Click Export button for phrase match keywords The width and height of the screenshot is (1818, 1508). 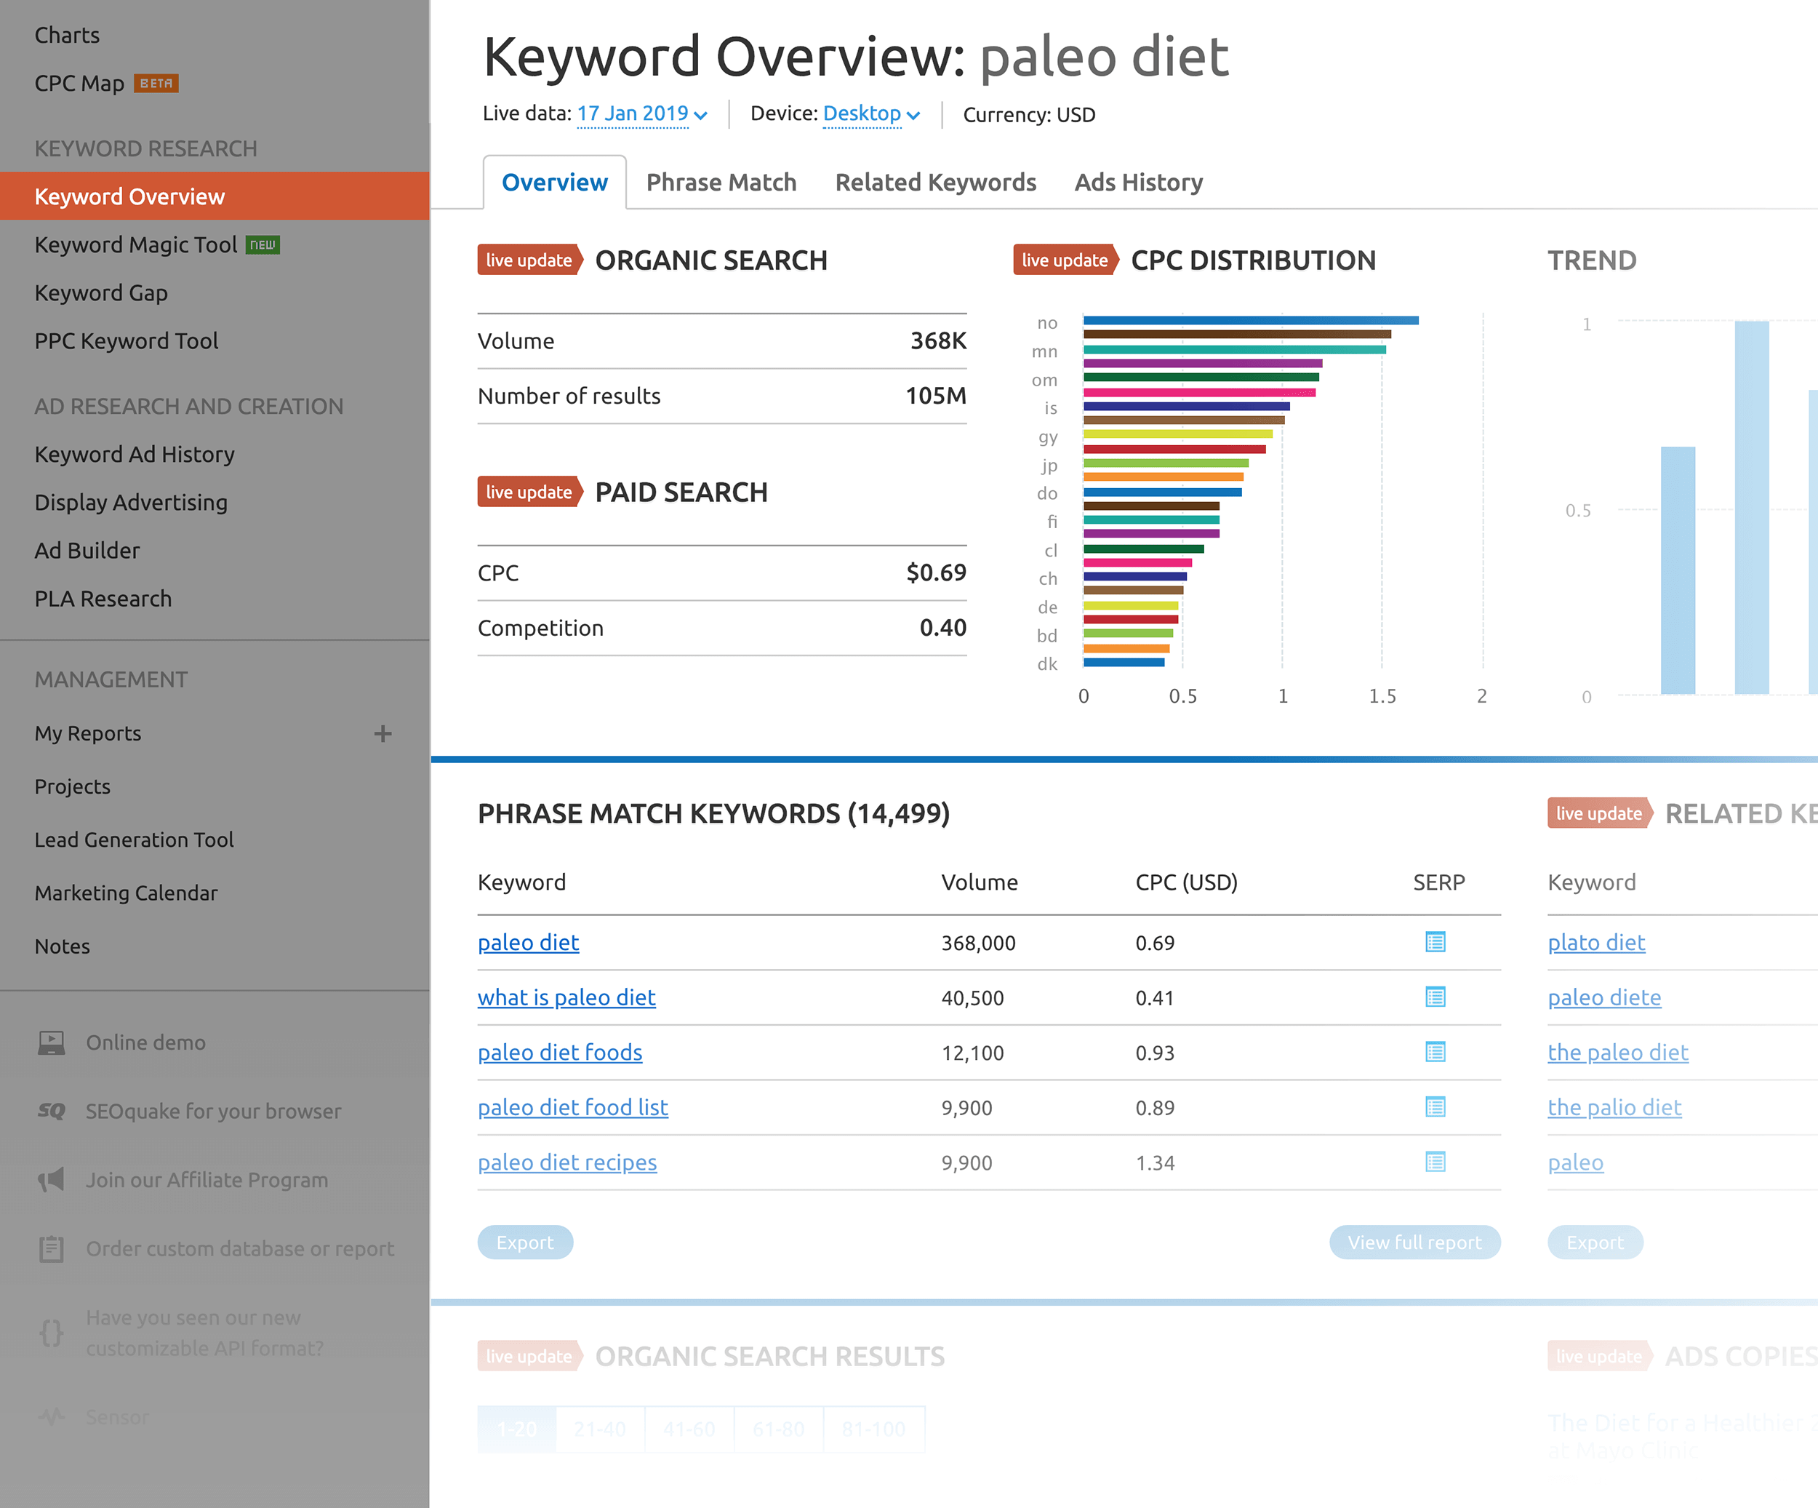pyautogui.click(x=524, y=1242)
